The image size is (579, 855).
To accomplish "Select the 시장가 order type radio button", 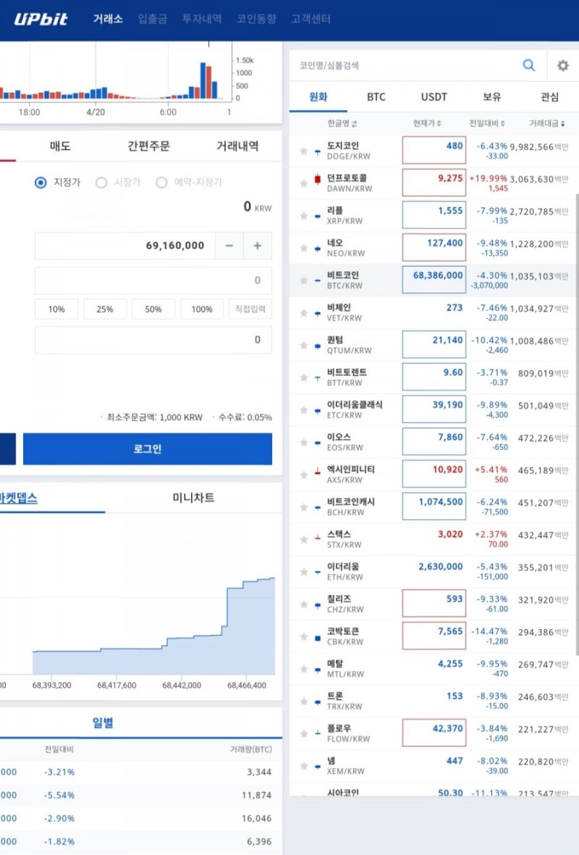I will (x=101, y=182).
